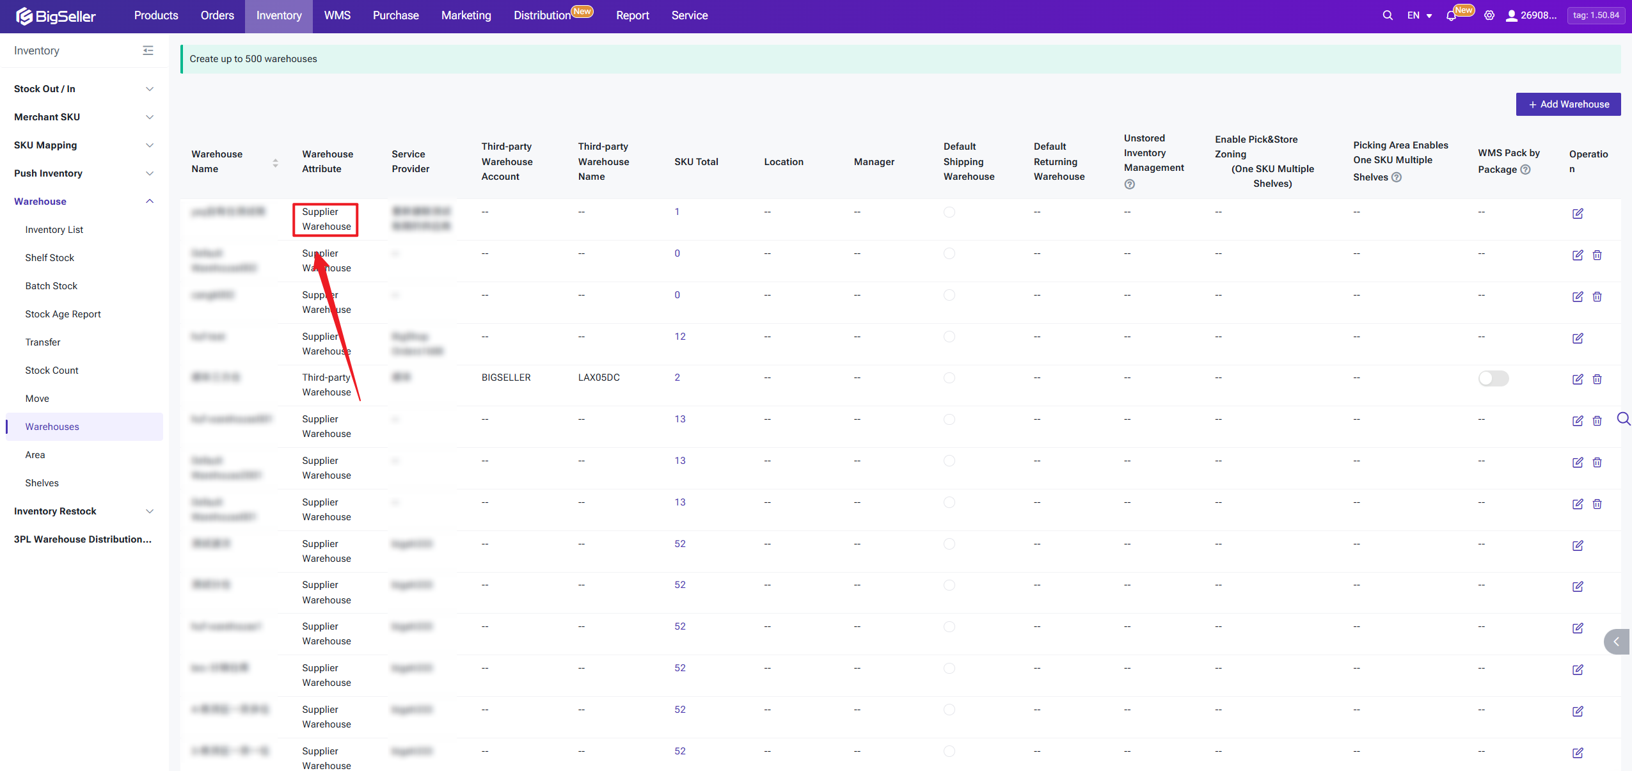
Task: Go to the Shelf Stock sidebar page
Action: (x=49, y=258)
